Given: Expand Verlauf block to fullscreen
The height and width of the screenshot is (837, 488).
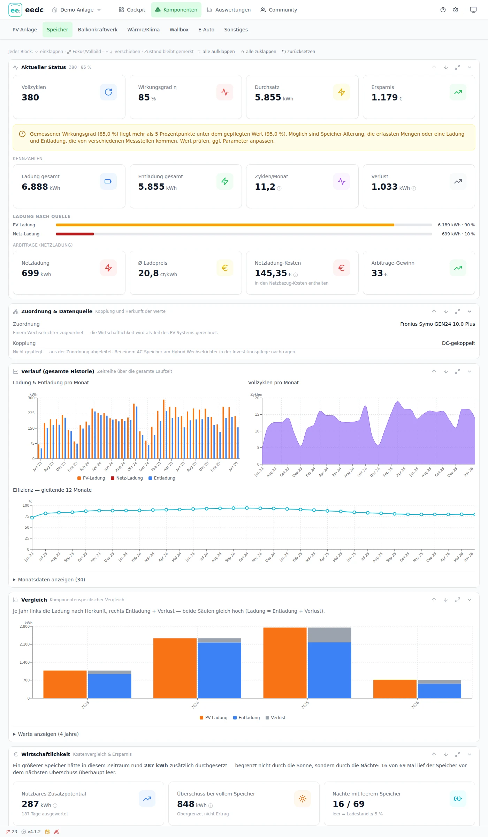Looking at the screenshot, I should point(458,371).
